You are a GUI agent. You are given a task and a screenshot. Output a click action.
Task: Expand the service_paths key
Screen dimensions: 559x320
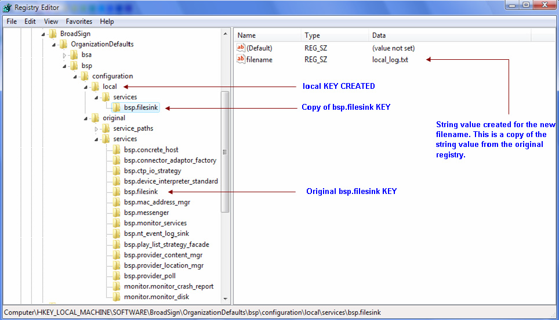[97, 129]
